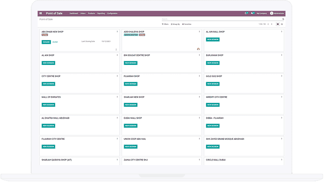Open the apps grid menu icon
324x194 pixels.
[41, 14]
